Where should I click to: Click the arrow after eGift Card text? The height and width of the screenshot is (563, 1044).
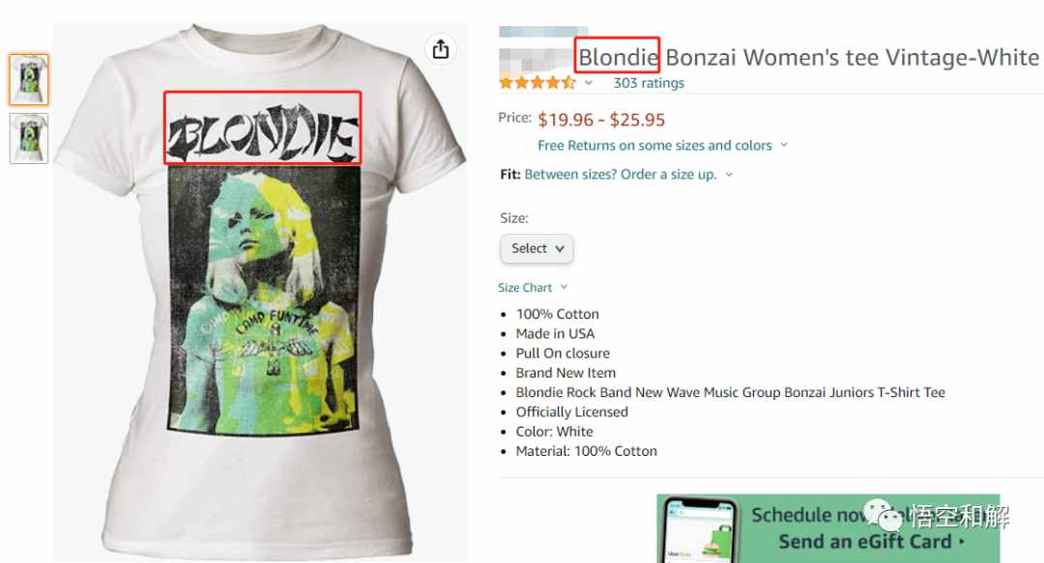click(x=962, y=542)
